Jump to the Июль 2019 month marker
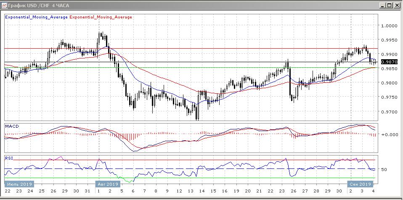The width and height of the screenshot is (403, 200). click(x=19, y=184)
